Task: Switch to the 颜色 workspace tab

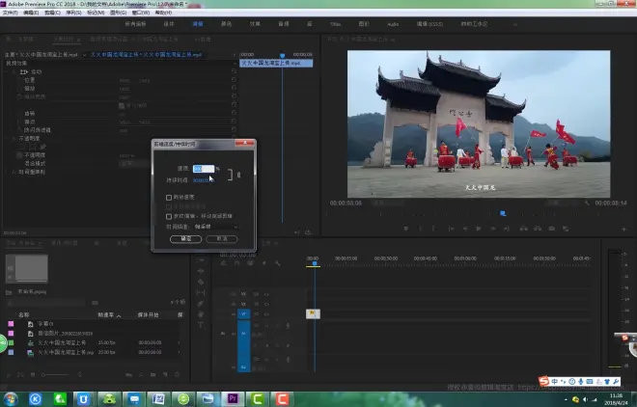Action: (226, 24)
